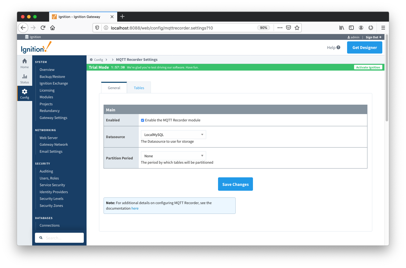Open Identity Providers in sidebar

coord(54,192)
